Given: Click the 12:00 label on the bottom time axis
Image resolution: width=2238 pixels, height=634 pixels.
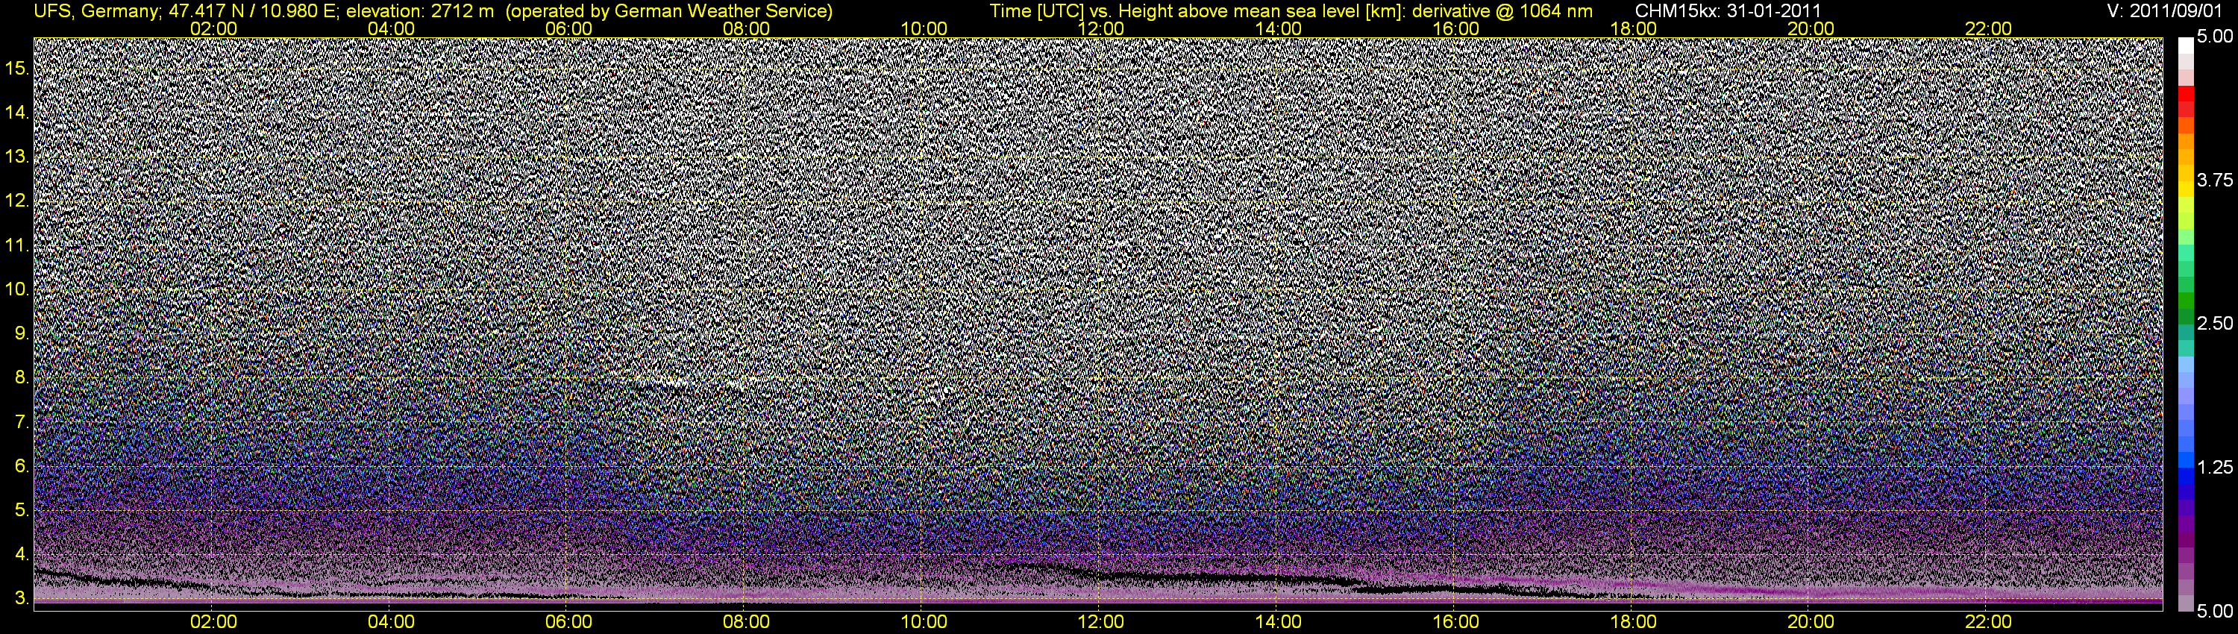Looking at the screenshot, I should click(x=1101, y=622).
